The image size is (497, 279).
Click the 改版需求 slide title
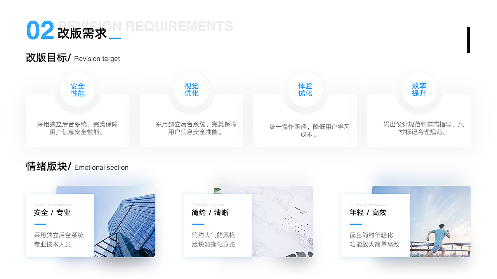[x=82, y=33]
